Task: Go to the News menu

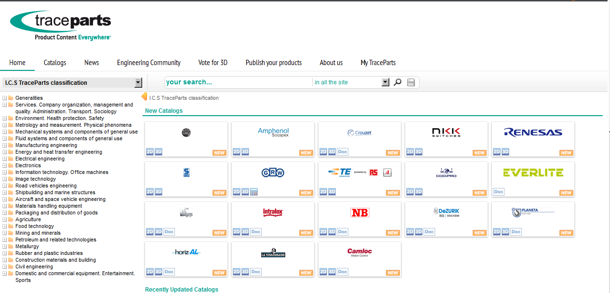Action: tap(92, 63)
